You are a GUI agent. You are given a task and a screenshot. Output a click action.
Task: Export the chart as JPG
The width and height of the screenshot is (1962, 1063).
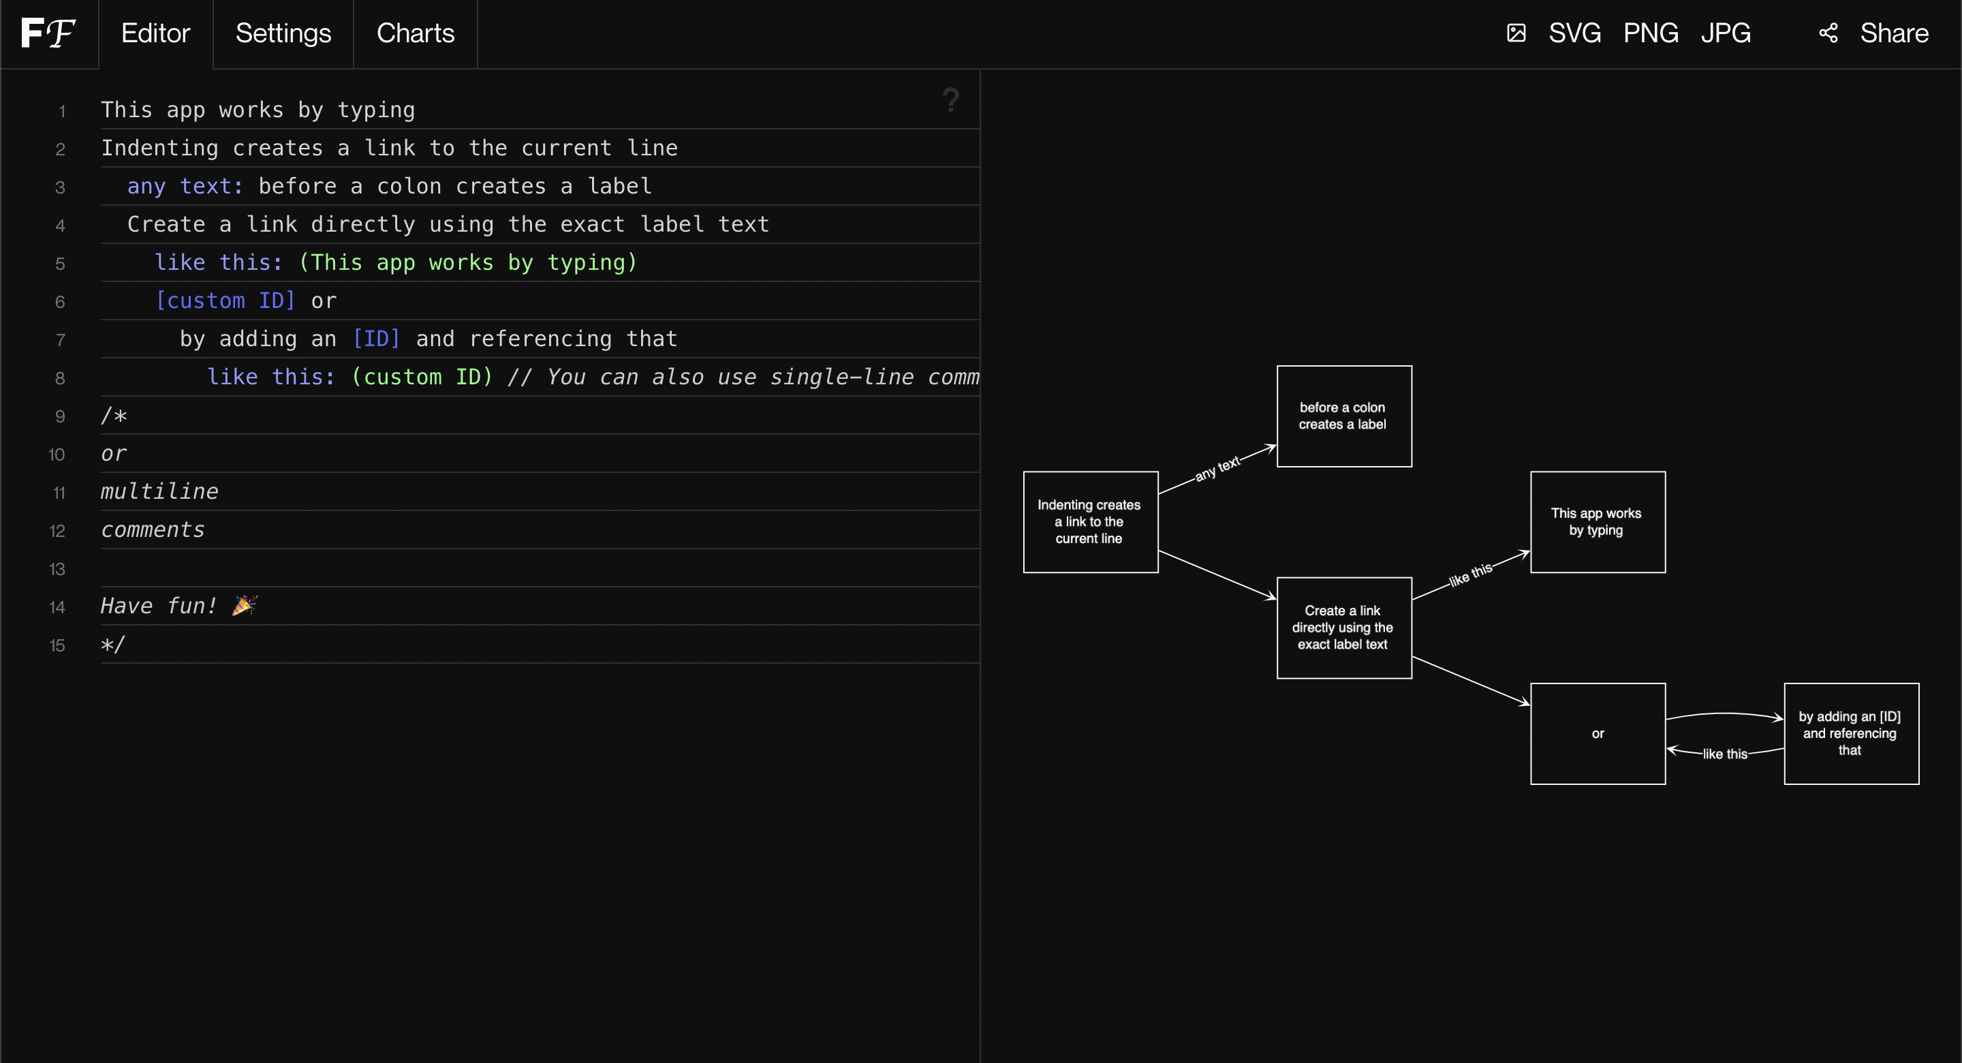[1725, 33]
